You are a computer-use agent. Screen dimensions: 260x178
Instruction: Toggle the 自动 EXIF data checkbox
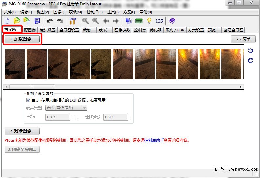point(28,100)
